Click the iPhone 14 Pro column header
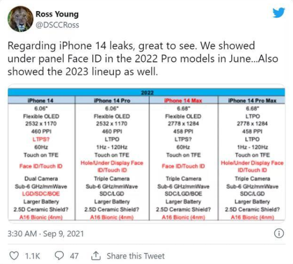 (x=112, y=101)
